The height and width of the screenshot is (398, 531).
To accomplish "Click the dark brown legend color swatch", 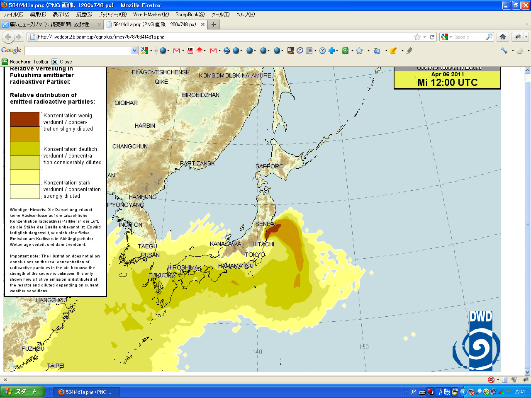I will (x=25, y=119).
